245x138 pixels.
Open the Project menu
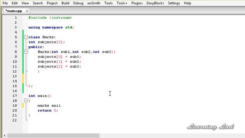(x=52, y=3)
